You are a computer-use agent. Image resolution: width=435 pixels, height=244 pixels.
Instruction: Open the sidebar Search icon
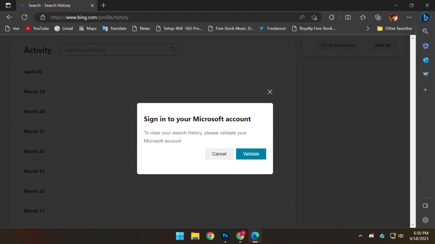tap(426, 31)
